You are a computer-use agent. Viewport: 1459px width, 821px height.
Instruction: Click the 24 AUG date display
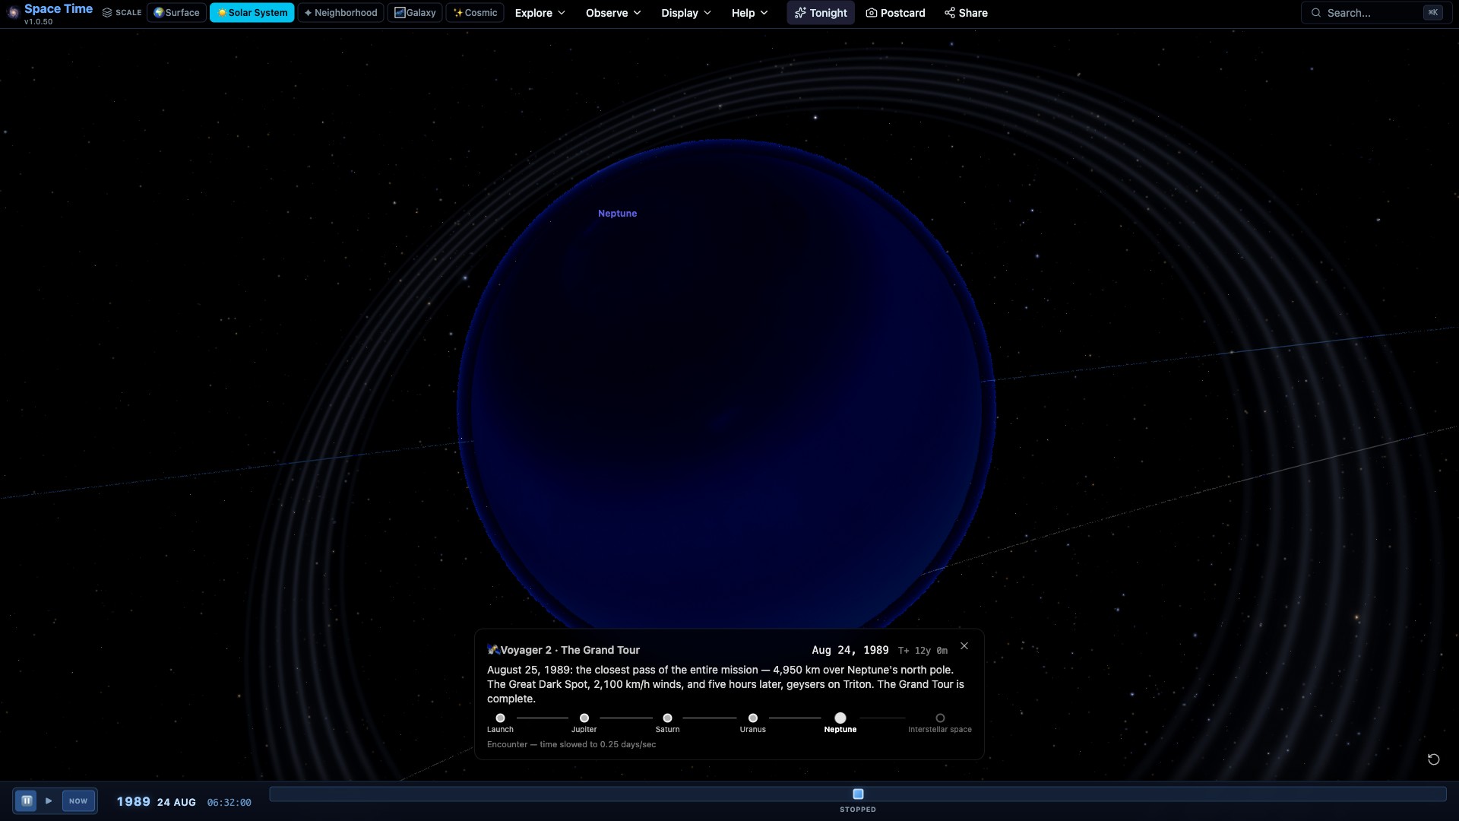(176, 803)
